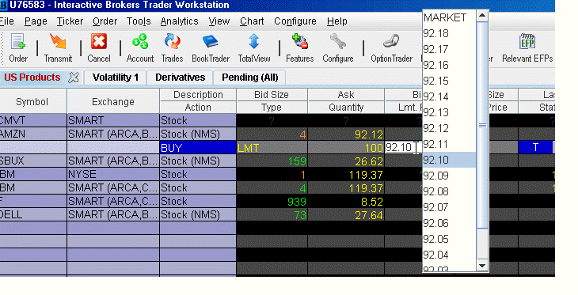Click the price list scrollbar down arrow

click(x=482, y=265)
